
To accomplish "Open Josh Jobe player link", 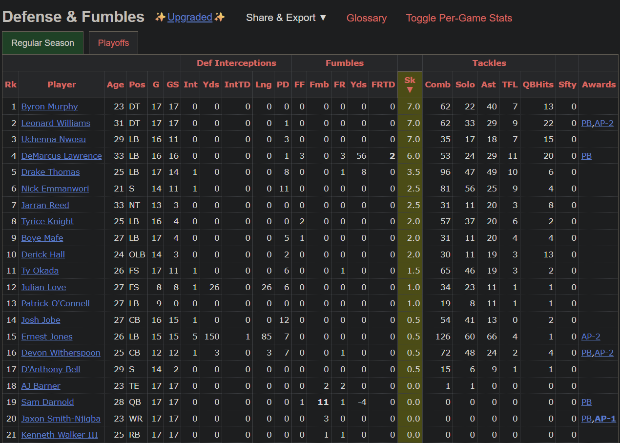I will pos(41,320).
